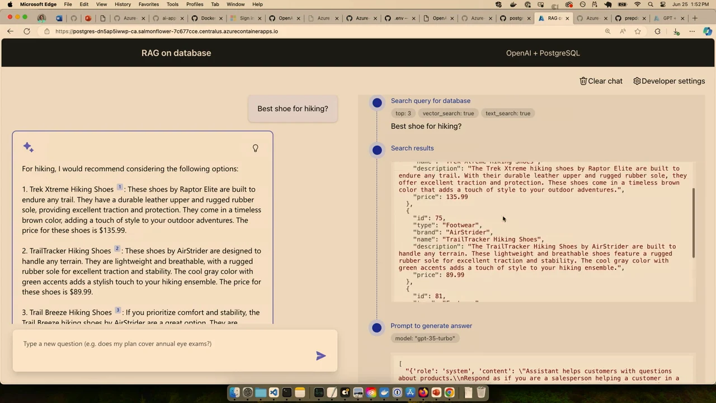The height and width of the screenshot is (403, 716).
Task: Click the "id": 75 line
Action: click(x=429, y=218)
